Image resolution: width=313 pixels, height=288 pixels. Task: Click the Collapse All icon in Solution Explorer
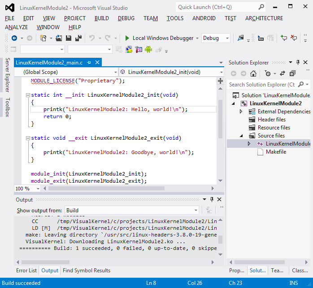tap(292, 73)
